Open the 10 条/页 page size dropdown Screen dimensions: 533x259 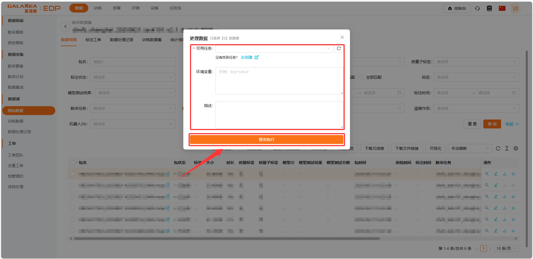click(506, 248)
